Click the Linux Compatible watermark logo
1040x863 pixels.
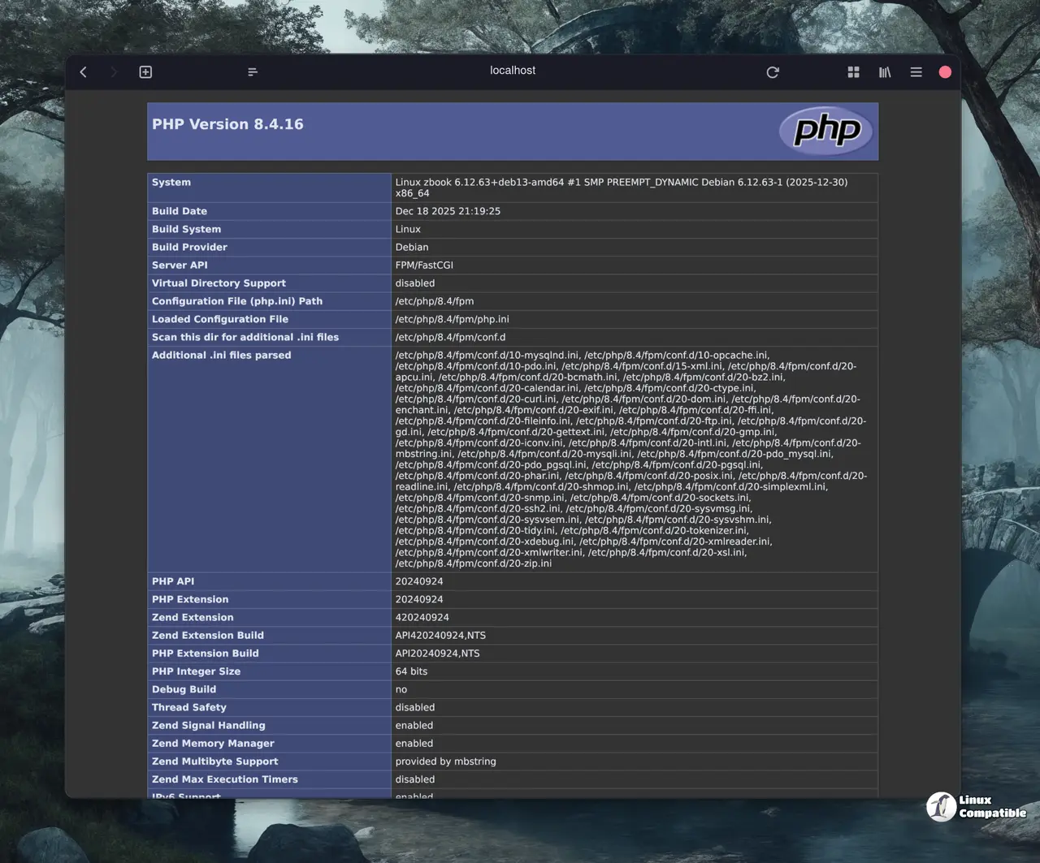(x=976, y=806)
